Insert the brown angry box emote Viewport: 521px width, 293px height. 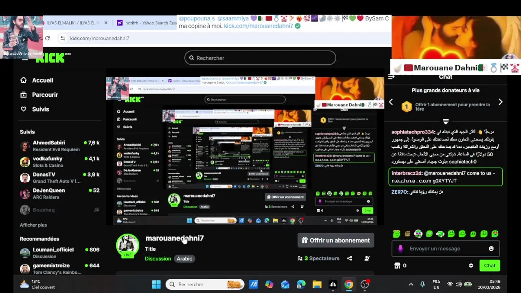point(407,234)
